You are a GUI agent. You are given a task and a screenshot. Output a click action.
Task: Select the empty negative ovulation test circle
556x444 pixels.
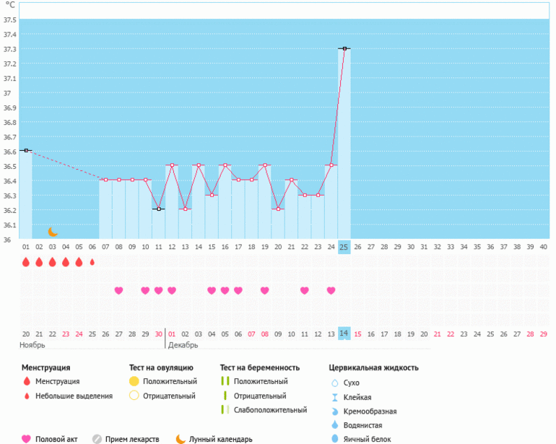pyautogui.click(x=134, y=396)
